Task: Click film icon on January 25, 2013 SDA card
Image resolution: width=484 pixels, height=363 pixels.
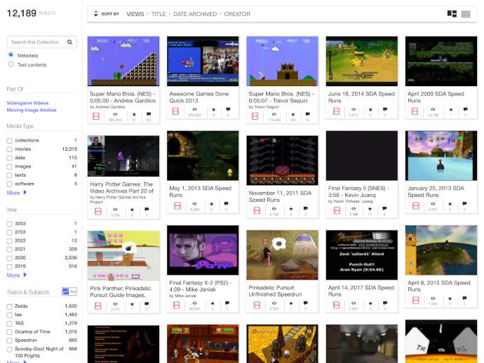Action: [x=416, y=206]
